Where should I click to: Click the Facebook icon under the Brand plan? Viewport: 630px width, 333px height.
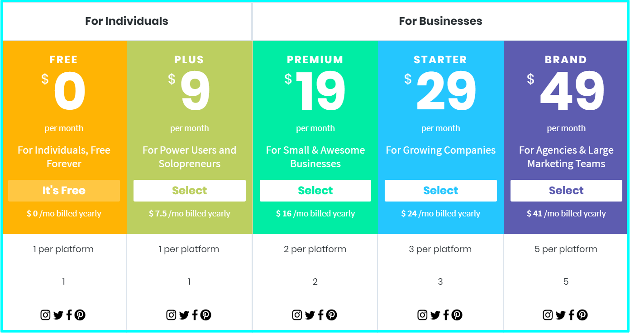point(572,315)
